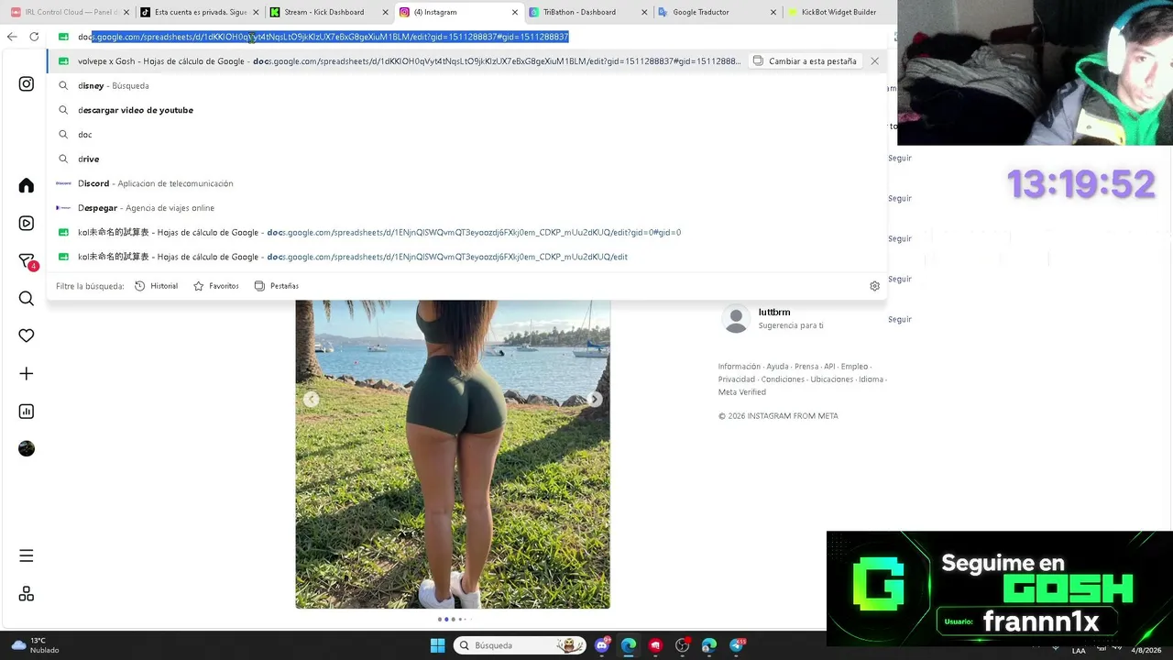The width and height of the screenshot is (1173, 660).
Task: Open Instagram messages icon with badge
Action: pyautogui.click(x=27, y=261)
